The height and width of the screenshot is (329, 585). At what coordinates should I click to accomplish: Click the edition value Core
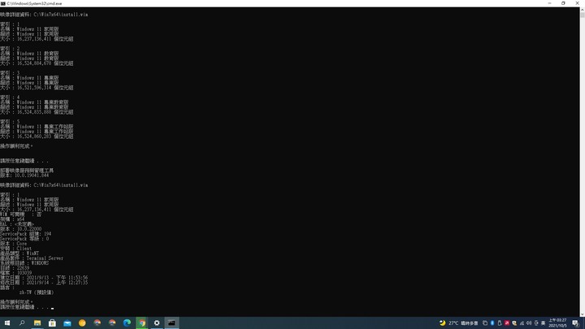(x=22, y=244)
